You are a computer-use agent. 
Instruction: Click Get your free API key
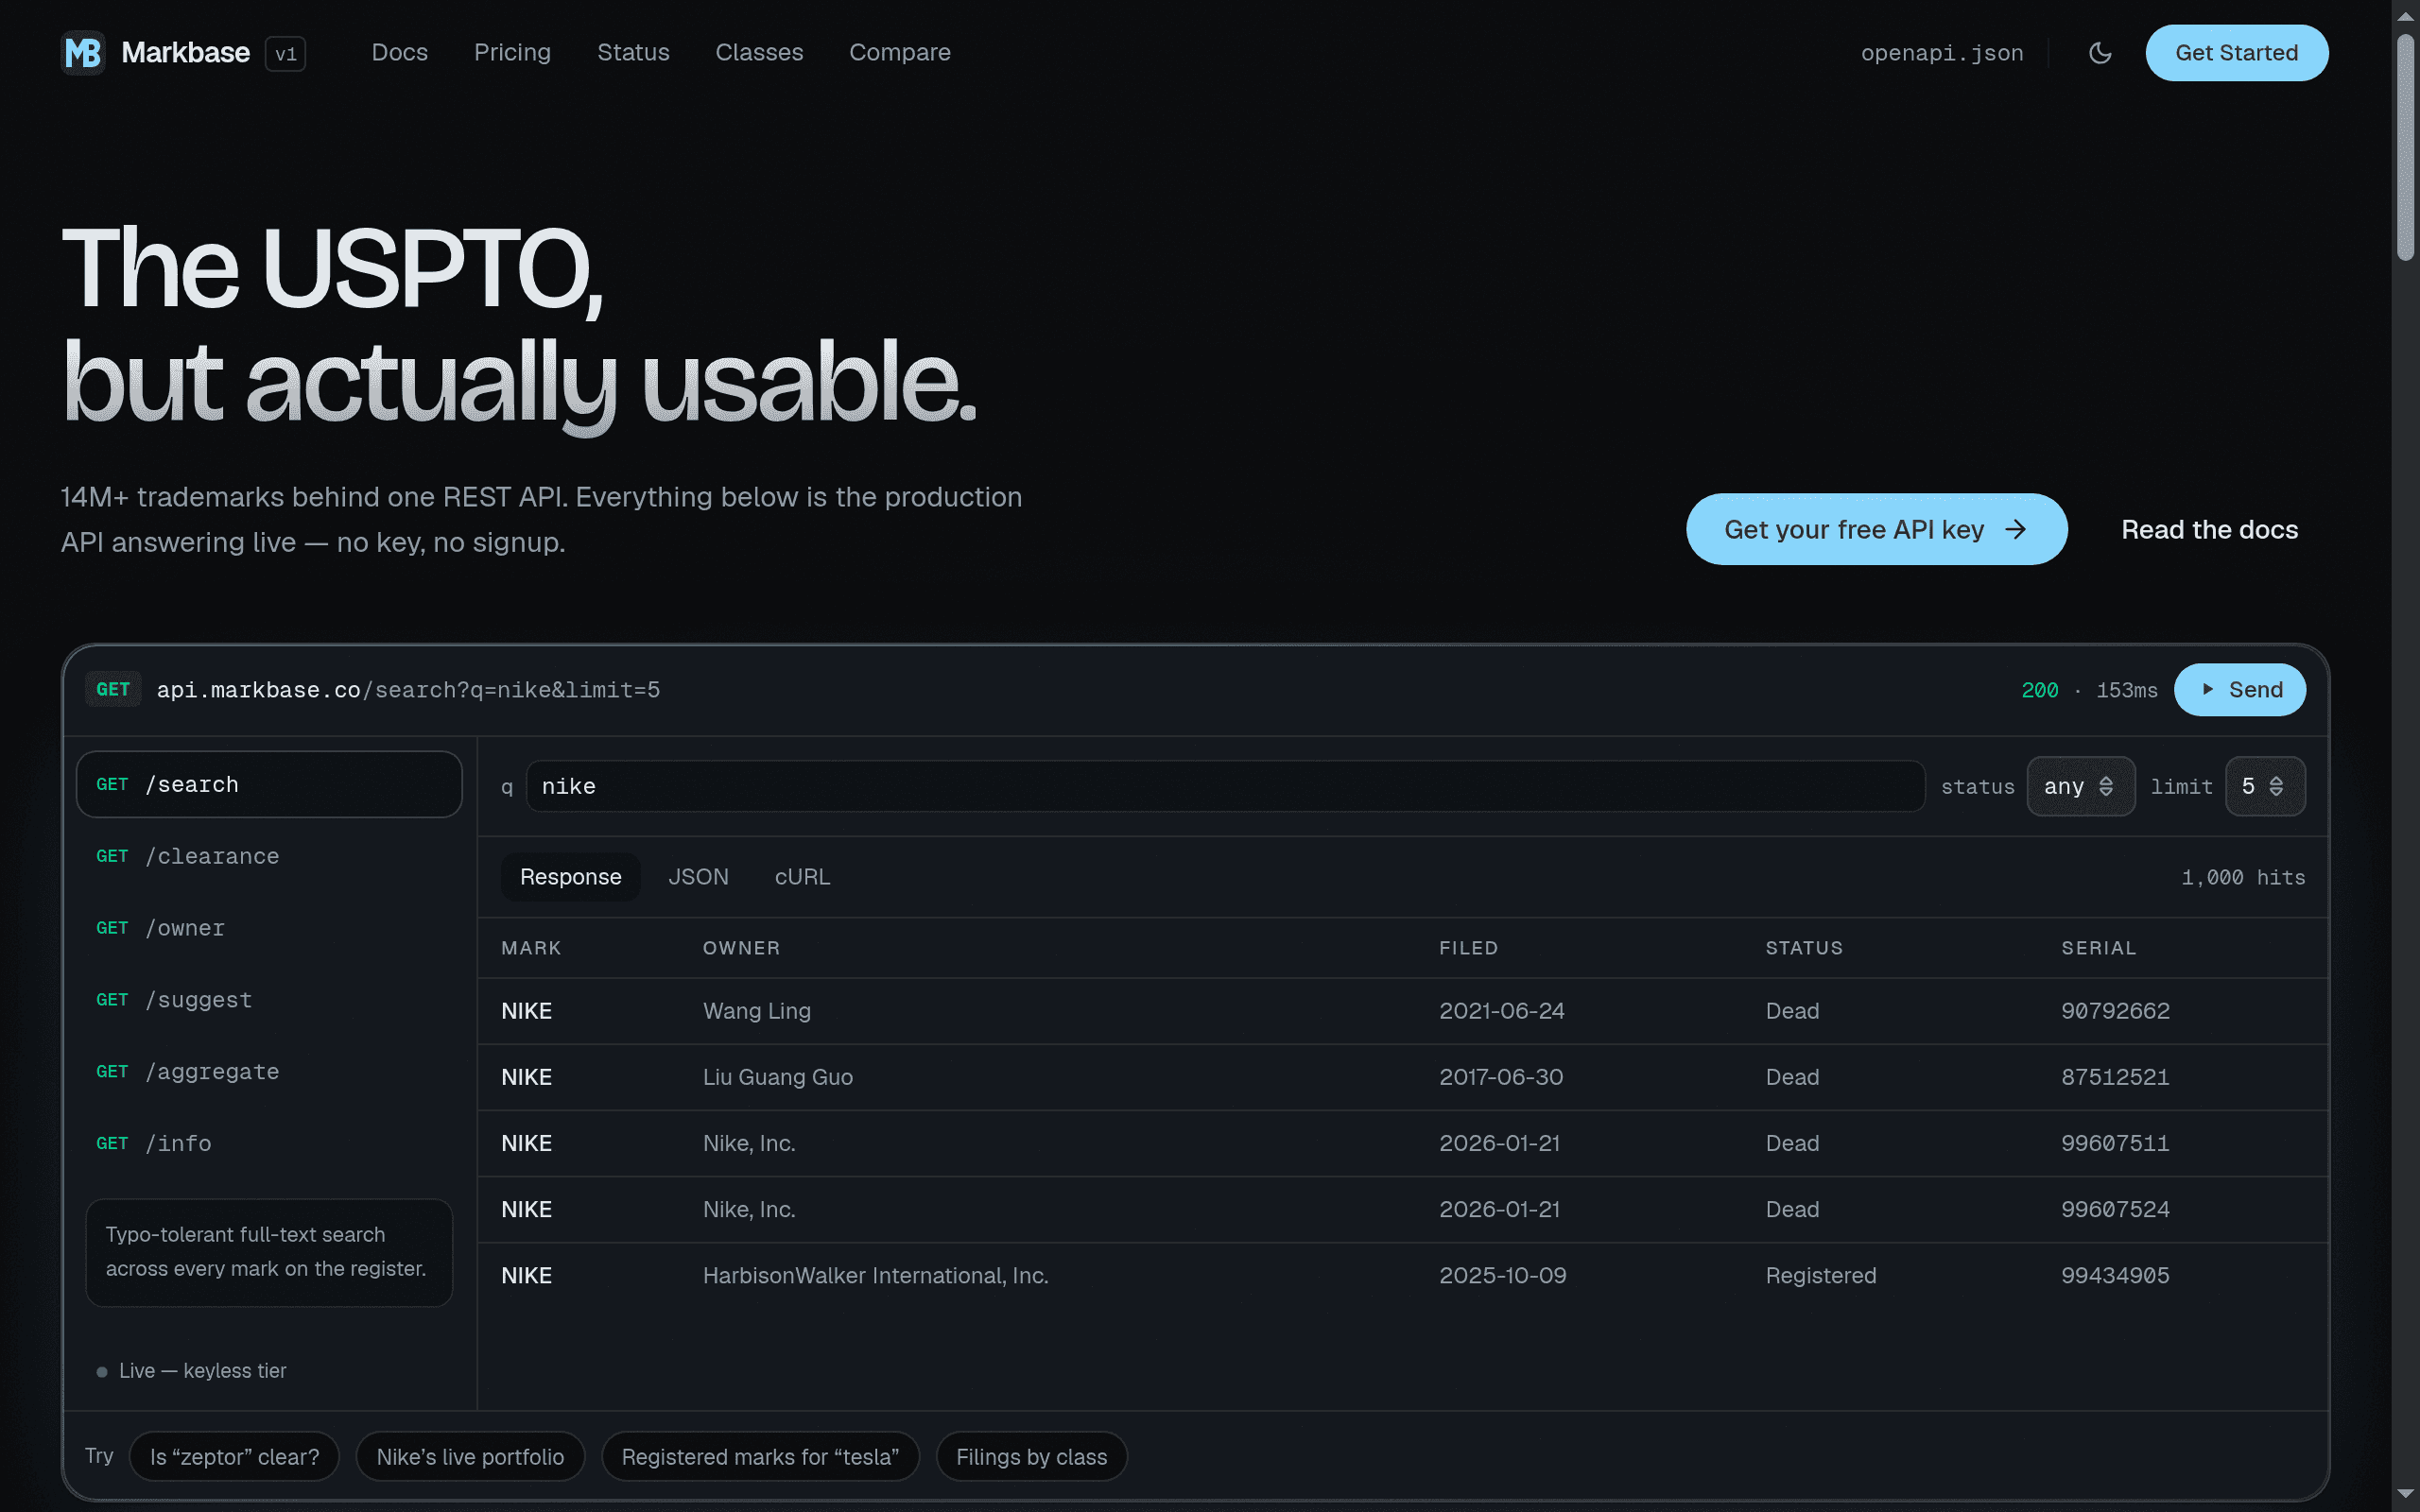(x=1876, y=529)
